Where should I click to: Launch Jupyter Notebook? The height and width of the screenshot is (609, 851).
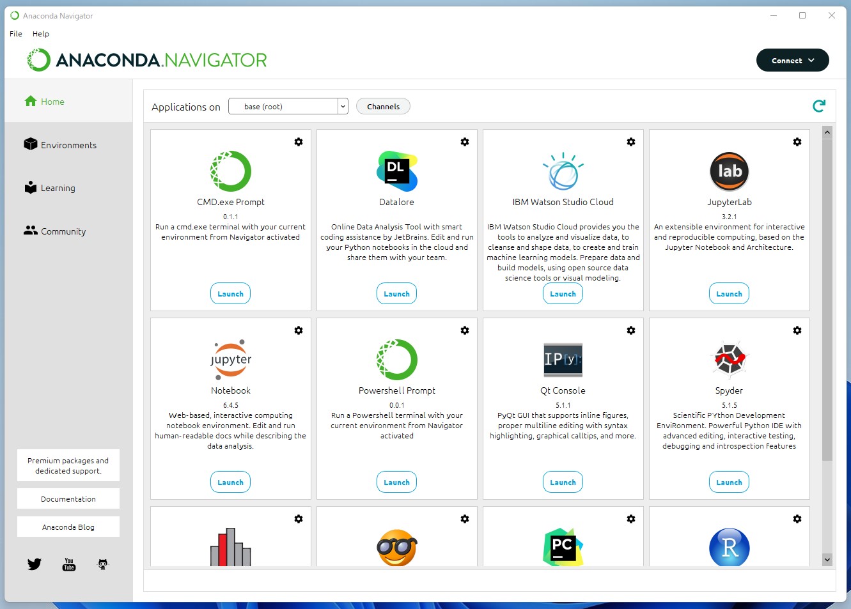[231, 482]
